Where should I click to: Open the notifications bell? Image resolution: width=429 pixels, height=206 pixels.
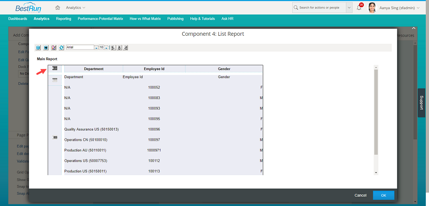[x=359, y=8]
